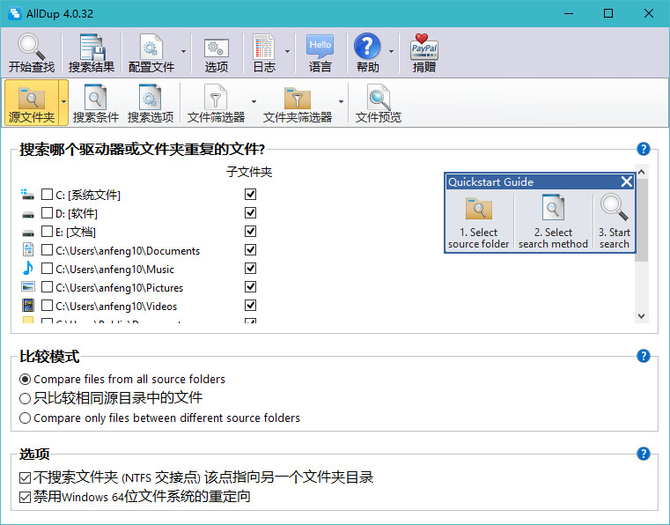Check the Music folder checkbox
670x525 pixels.
pos(47,269)
